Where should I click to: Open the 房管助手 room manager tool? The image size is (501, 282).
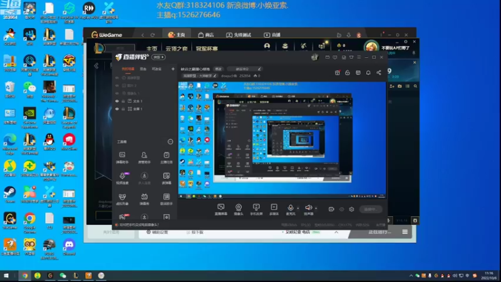(x=144, y=158)
